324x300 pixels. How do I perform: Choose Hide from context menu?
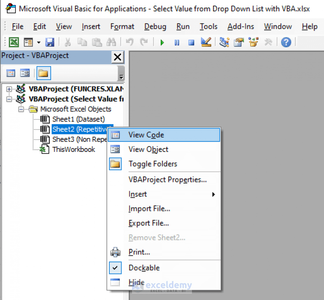coord(164,282)
